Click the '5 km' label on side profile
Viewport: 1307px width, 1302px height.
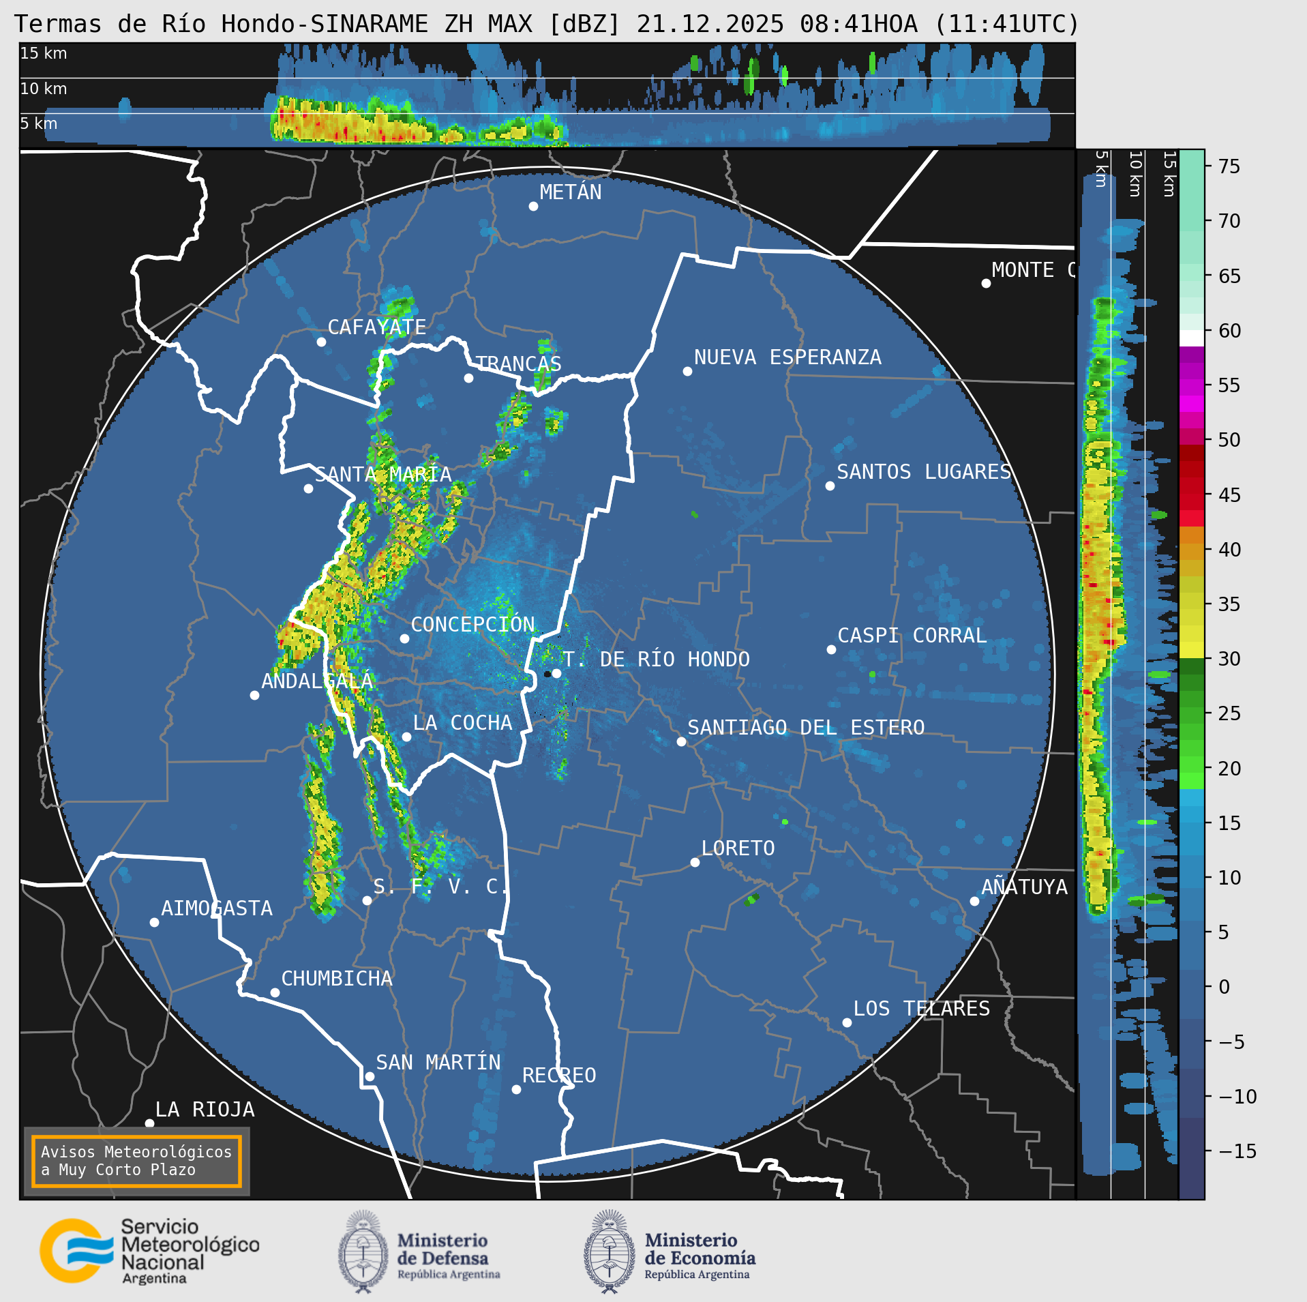[x=1100, y=169]
